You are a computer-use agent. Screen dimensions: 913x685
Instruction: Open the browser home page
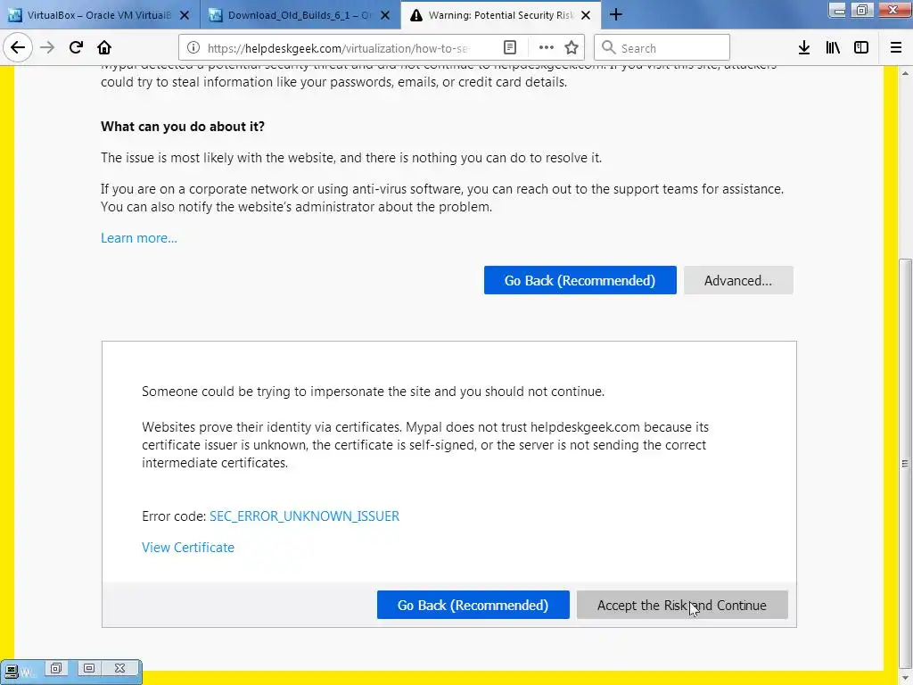[x=104, y=47]
